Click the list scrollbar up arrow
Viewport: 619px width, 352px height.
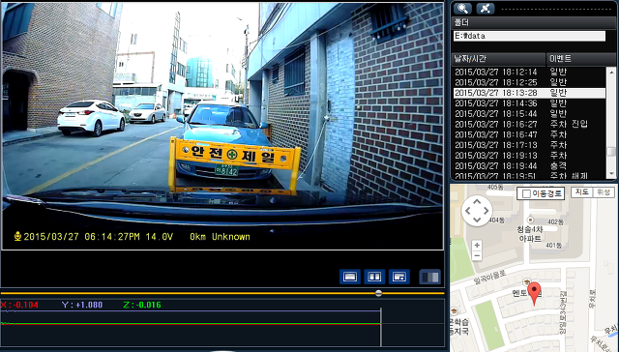click(611, 72)
